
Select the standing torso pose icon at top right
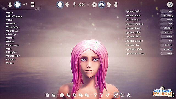pos(116,5)
